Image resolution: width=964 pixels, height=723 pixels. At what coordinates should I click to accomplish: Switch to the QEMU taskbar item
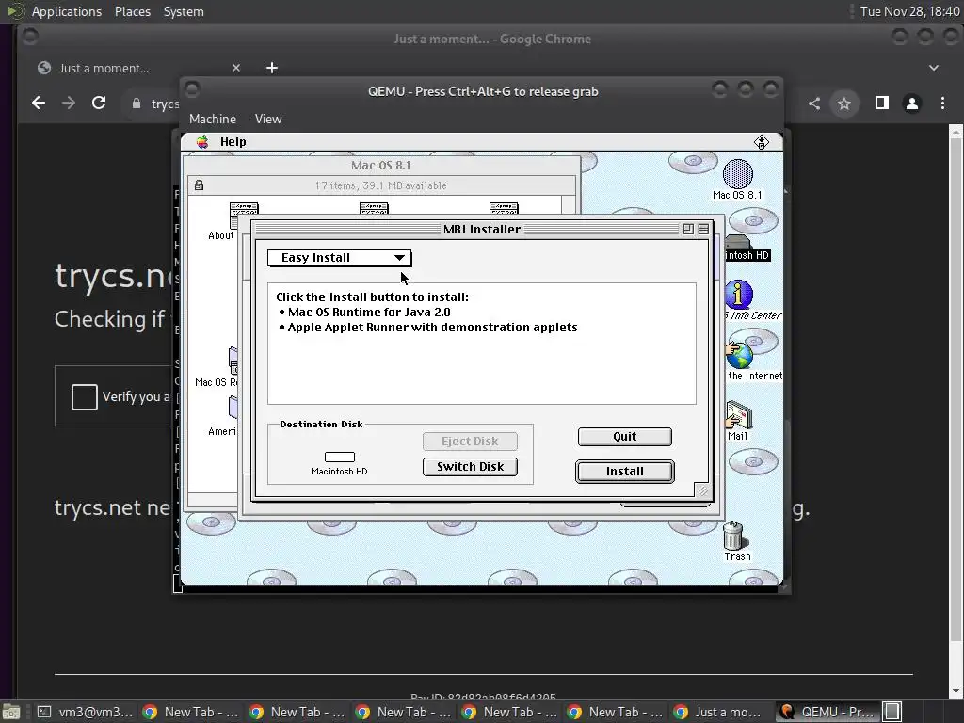point(827,712)
